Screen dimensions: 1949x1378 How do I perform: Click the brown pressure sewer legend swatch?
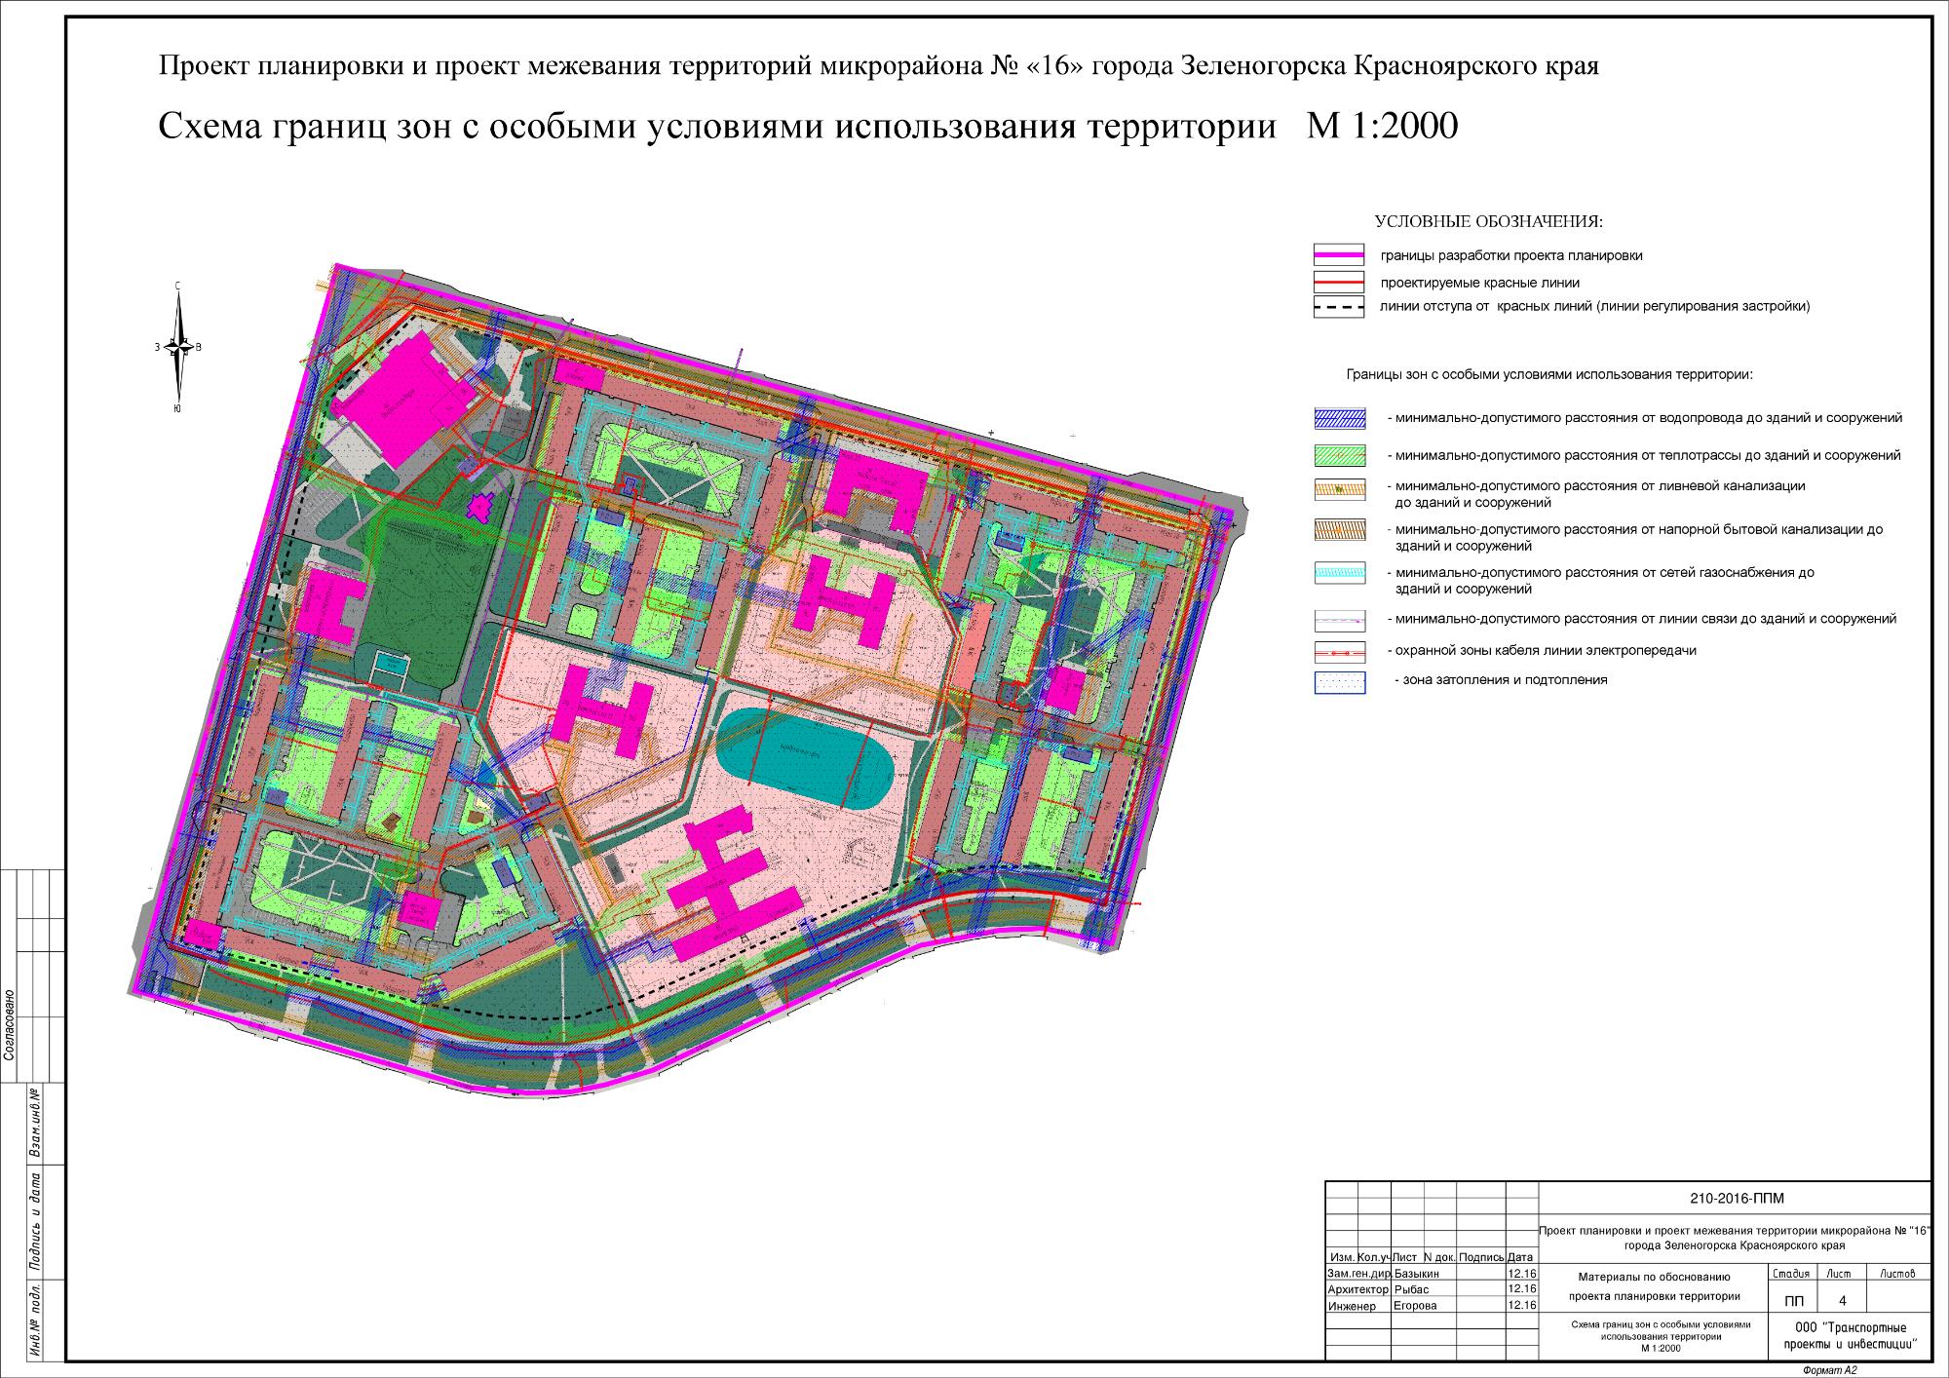tap(1340, 530)
